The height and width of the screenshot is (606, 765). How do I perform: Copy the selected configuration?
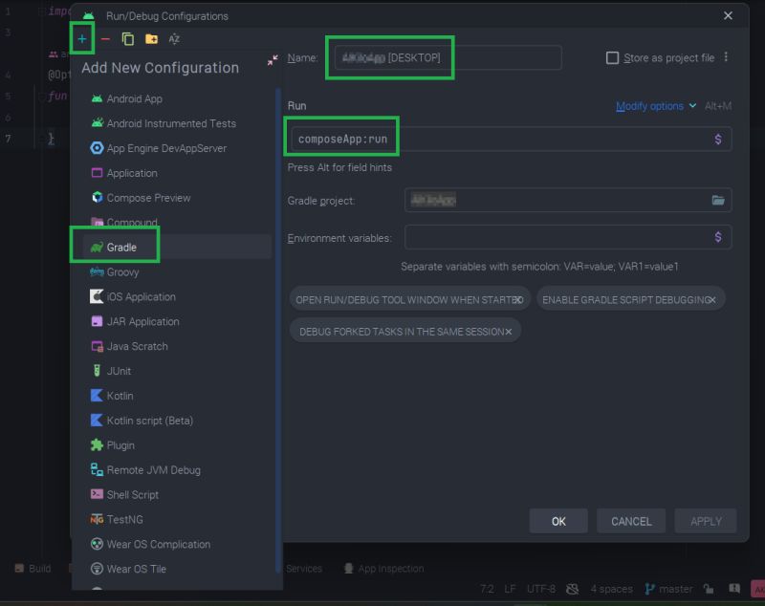129,39
